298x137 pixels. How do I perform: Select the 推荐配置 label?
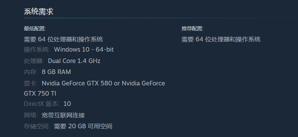click(192, 29)
